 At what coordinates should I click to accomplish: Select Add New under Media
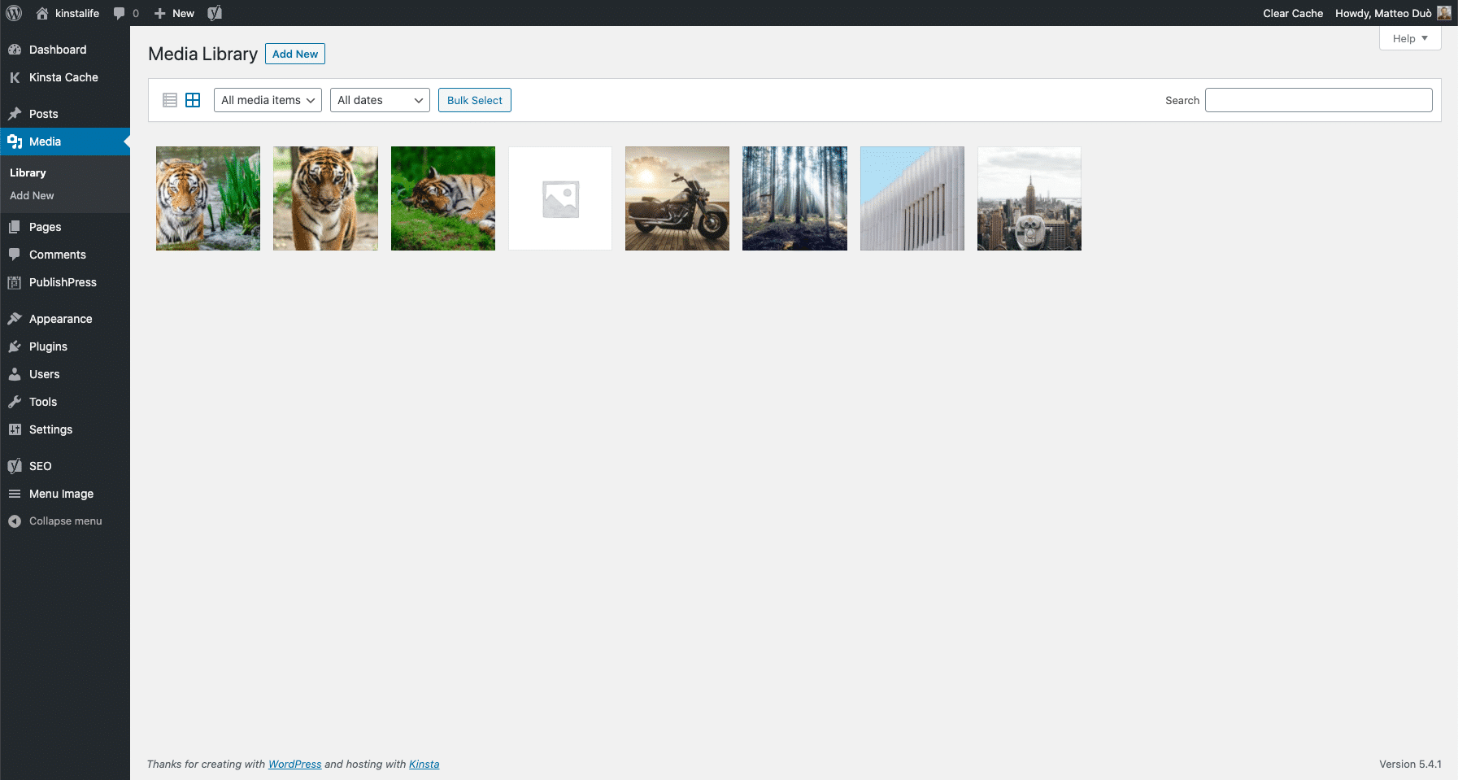point(33,195)
